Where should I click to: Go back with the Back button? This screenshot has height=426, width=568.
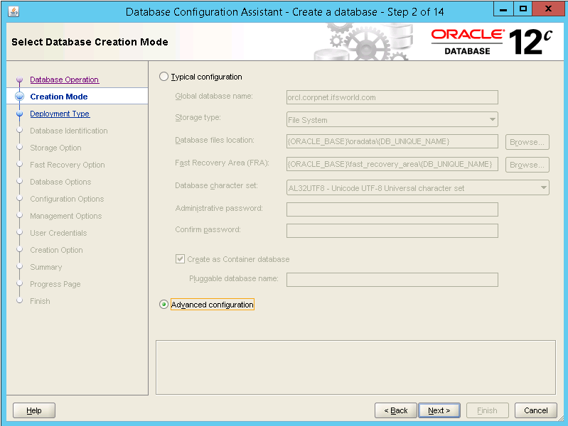[x=395, y=410]
